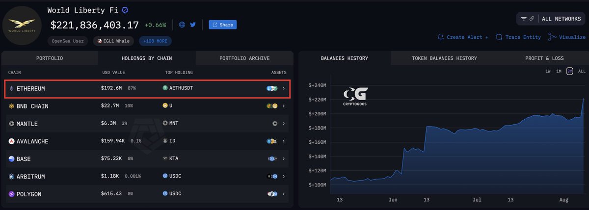Click the Create Alert bell icon
The height and width of the screenshot is (210, 589).
[x=441, y=37]
